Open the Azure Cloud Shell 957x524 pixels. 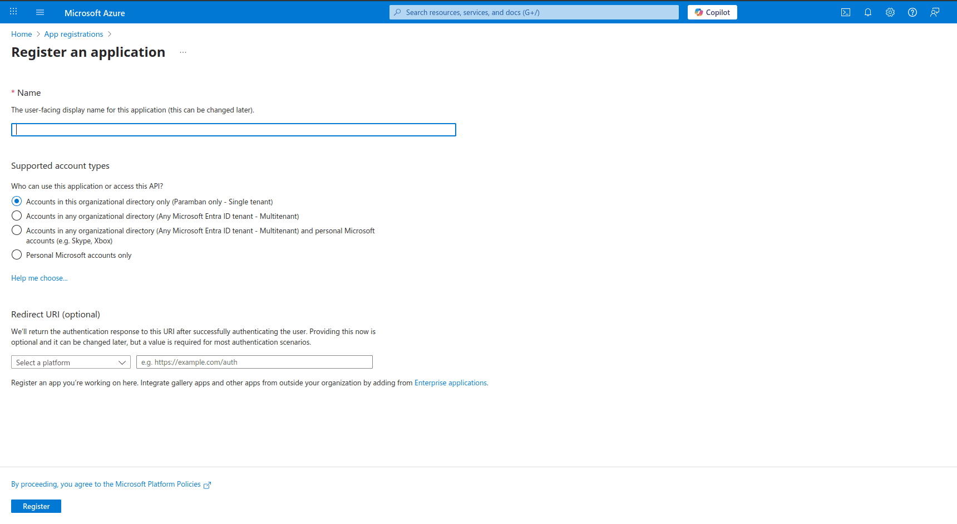pos(845,12)
